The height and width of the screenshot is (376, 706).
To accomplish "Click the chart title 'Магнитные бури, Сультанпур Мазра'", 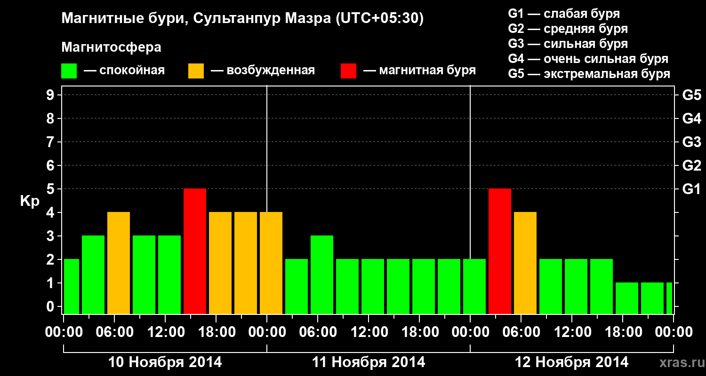I will [x=195, y=19].
